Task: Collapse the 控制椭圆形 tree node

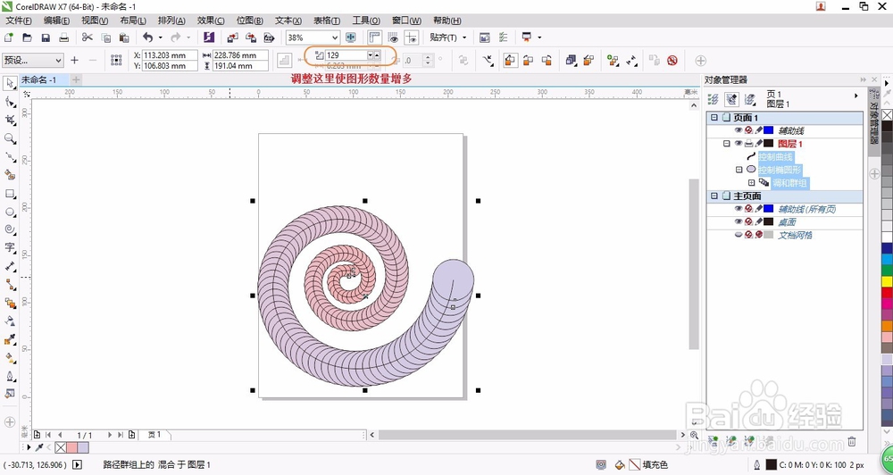Action: click(739, 170)
